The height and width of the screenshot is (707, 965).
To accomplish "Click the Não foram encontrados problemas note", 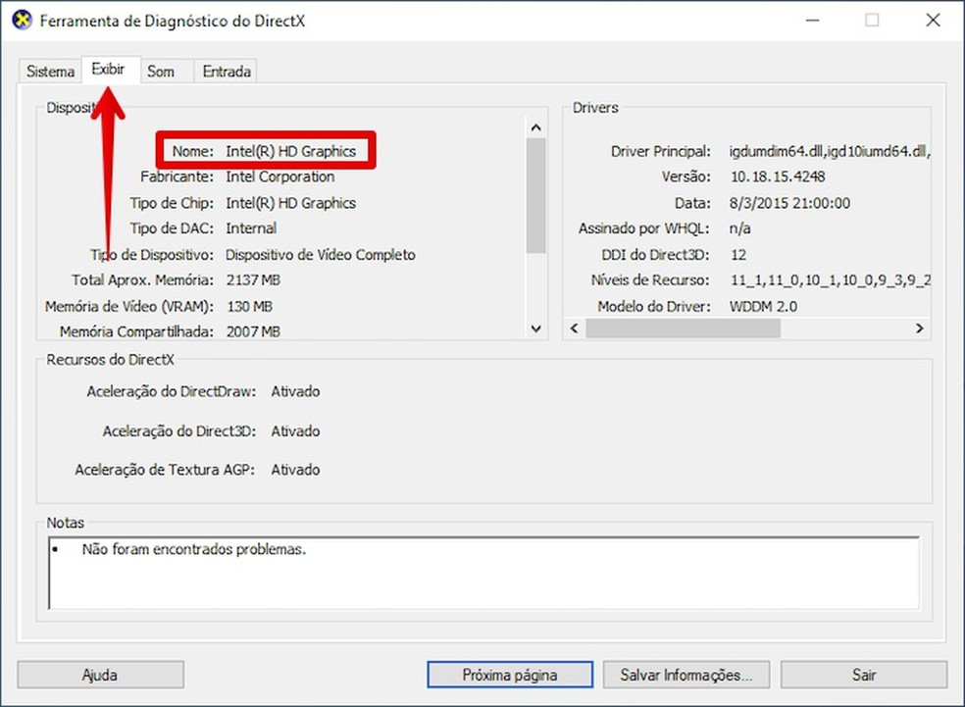I will [x=194, y=549].
